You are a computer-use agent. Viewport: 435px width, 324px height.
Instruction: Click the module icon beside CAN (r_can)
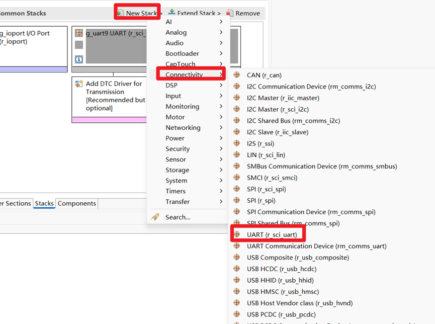(x=237, y=75)
